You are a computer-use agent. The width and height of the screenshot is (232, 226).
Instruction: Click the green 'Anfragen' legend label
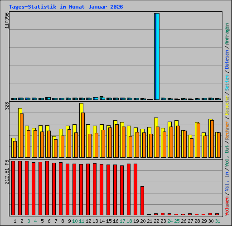(227, 34)
